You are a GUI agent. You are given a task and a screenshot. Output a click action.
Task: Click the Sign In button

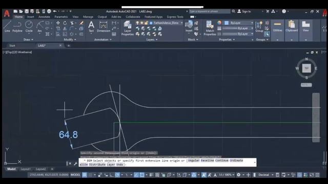point(244,11)
